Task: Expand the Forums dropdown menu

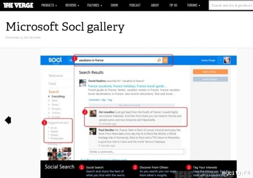Action: pos(193,5)
